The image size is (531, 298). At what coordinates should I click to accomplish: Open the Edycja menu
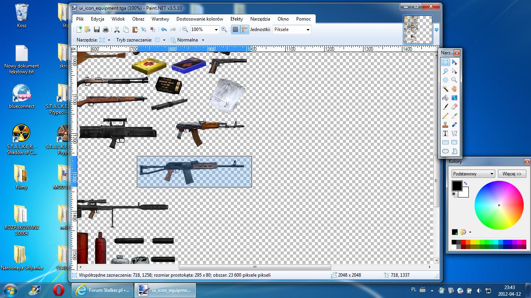pos(98,19)
